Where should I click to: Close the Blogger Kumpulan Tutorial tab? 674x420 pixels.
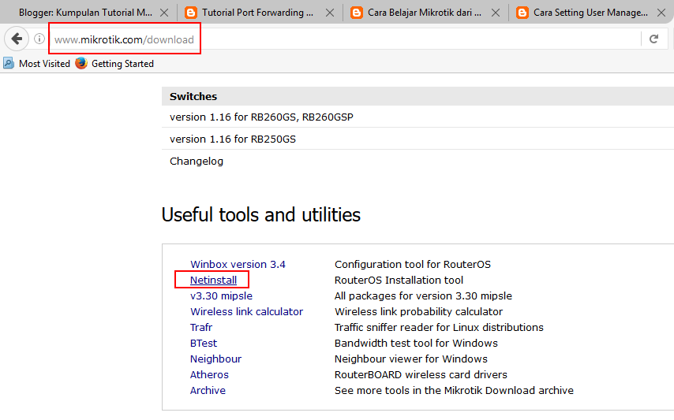pos(164,13)
